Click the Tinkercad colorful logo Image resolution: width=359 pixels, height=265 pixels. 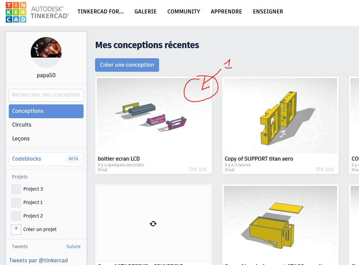pos(16,12)
